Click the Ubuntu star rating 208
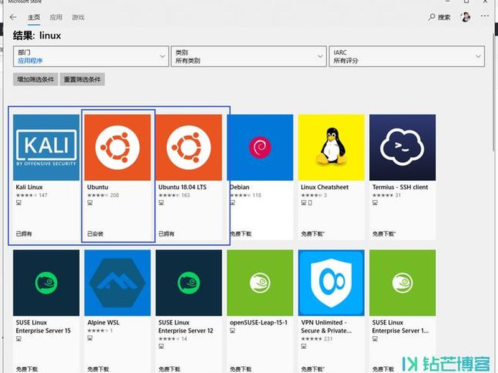Screen dimensions: 498x373 (x=103, y=195)
